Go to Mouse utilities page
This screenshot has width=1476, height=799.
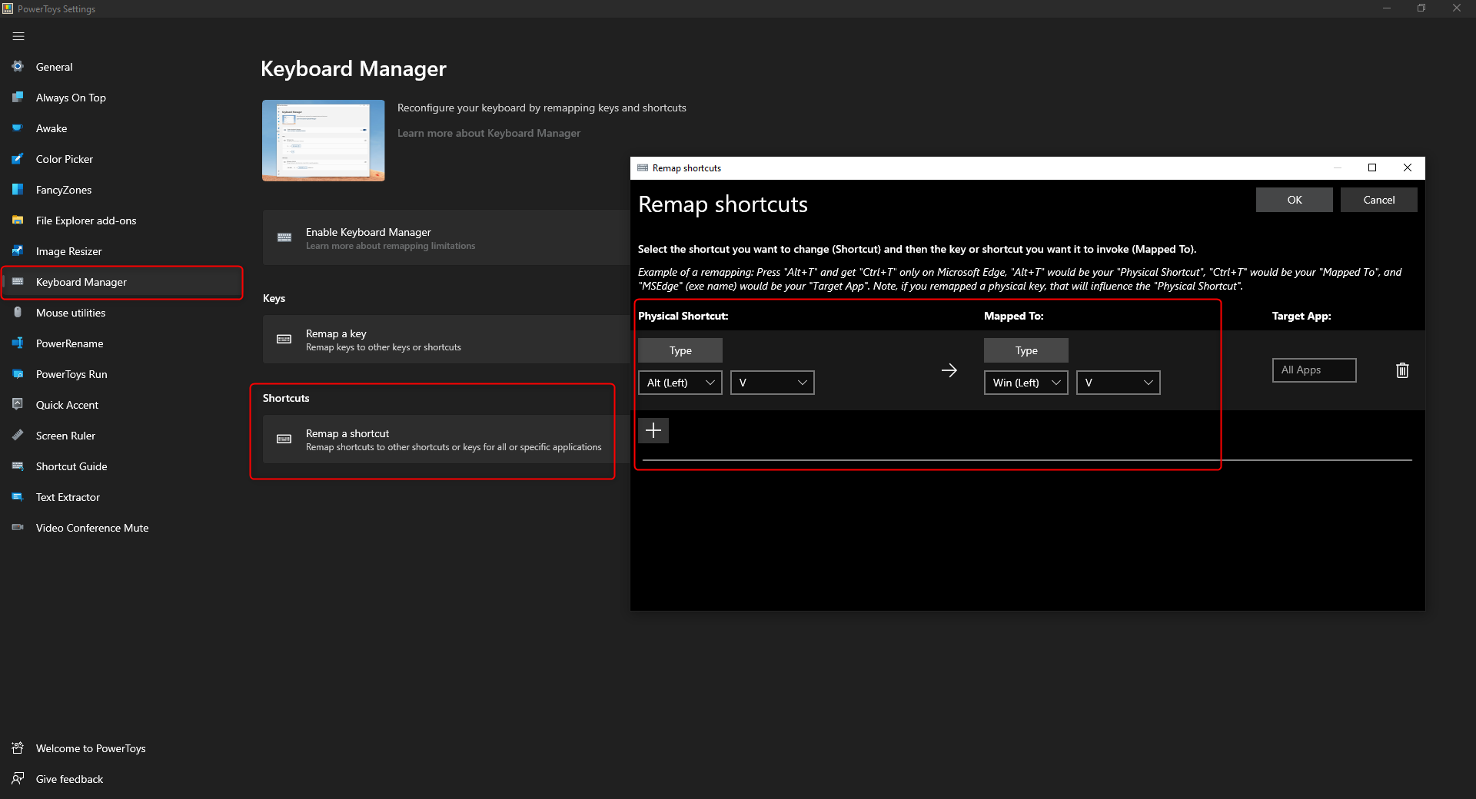click(121, 313)
